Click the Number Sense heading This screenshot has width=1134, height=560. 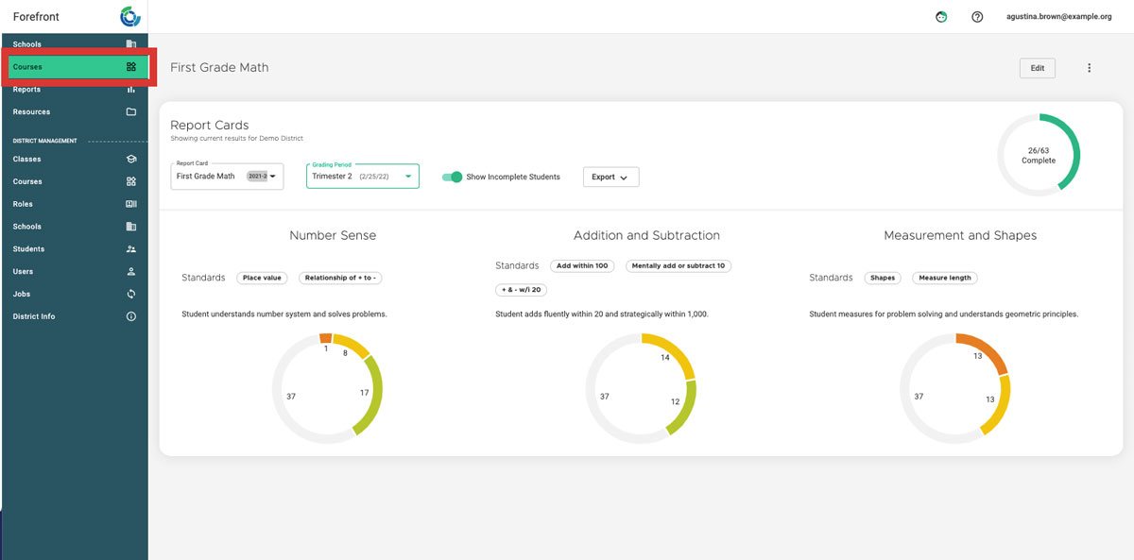(x=333, y=236)
